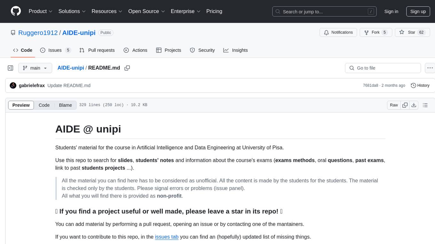Expand the Solutions menu
Viewport: 435px width, 244px height.
tap(72, 11)
